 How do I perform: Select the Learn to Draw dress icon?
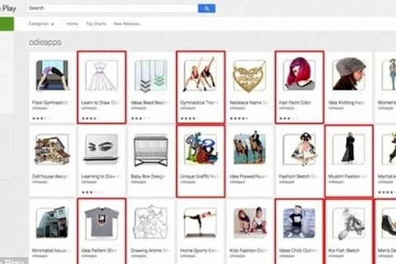pos(102,75)
